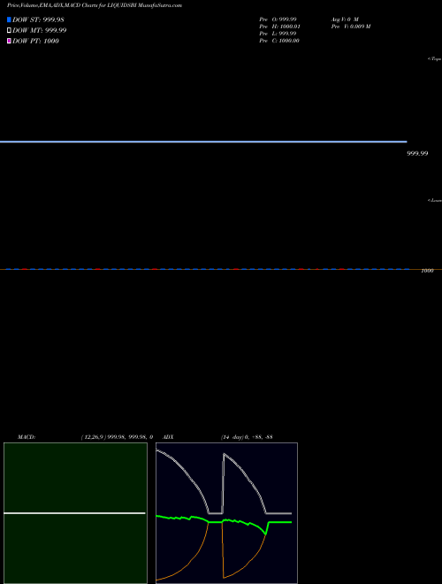The image size is (442, 584).
Task: Click the light blue EMA line
Action: (x=203, y=142)
